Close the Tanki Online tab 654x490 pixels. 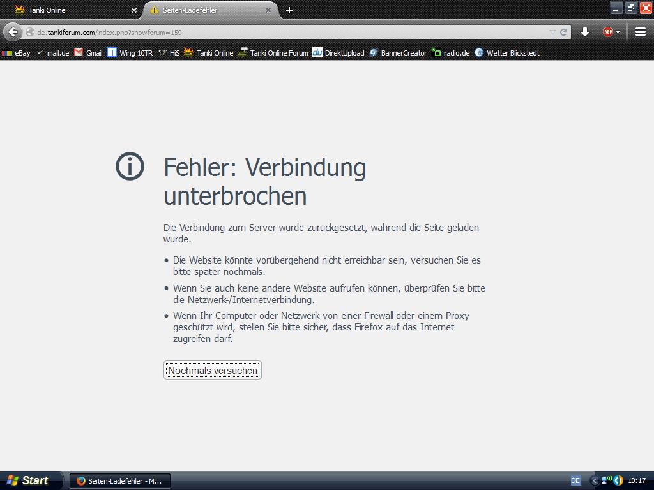click(134, 10)
